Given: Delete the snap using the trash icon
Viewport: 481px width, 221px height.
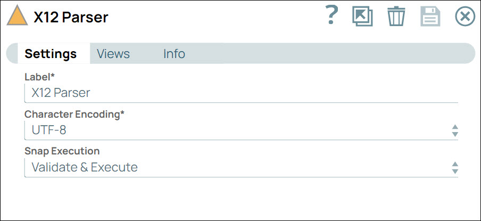Looking at the screenshot, I should [396, 17].
